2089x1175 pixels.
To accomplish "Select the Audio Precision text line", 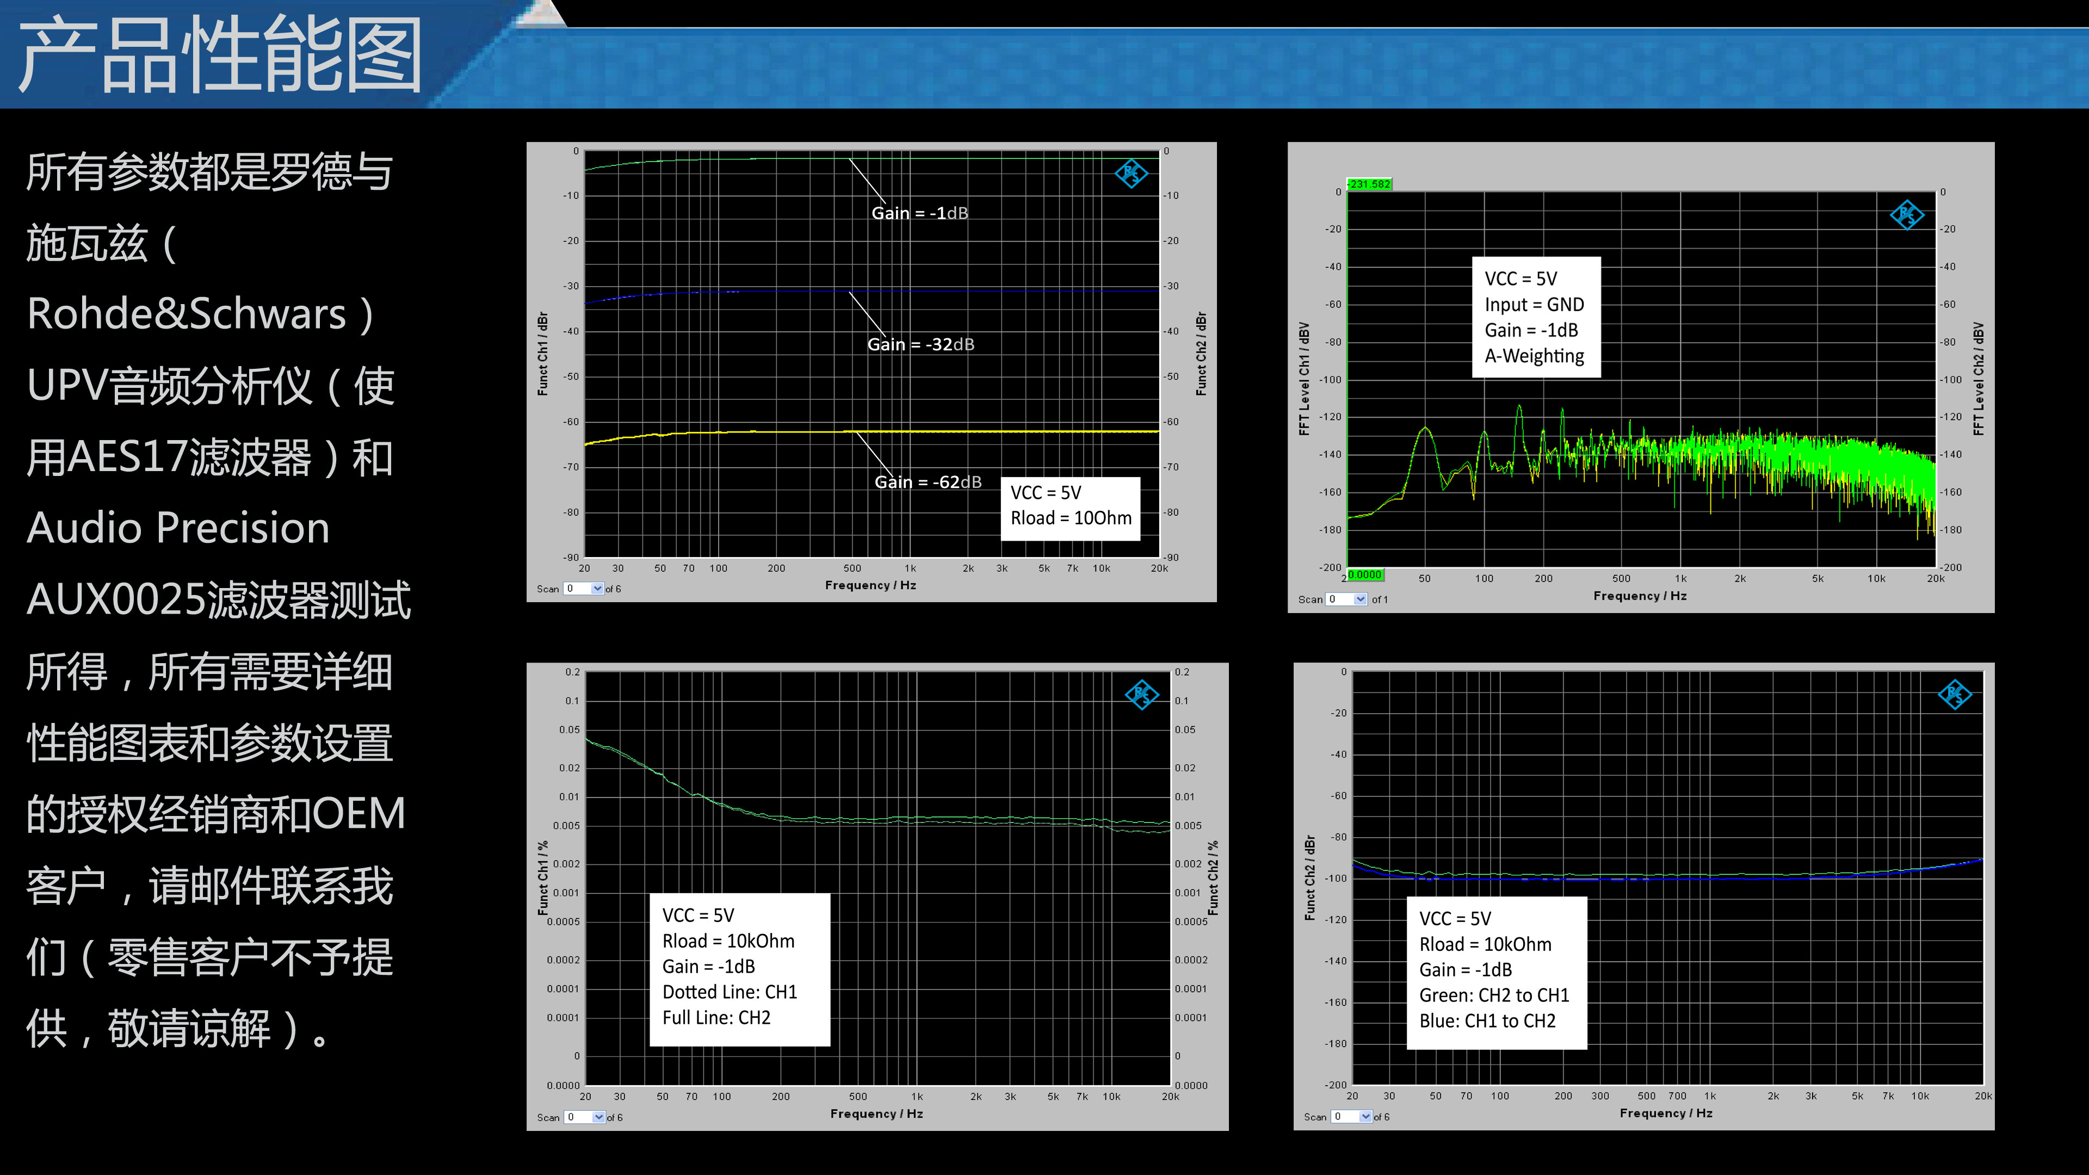I will tap(178, 528).
